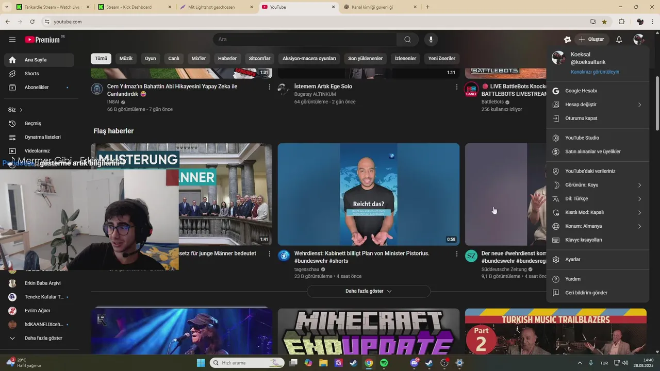Image resolution: width=660 pixels, height=371 pixels.
Task: Expand Konum: Almanya location submenu
Action: 598,226
